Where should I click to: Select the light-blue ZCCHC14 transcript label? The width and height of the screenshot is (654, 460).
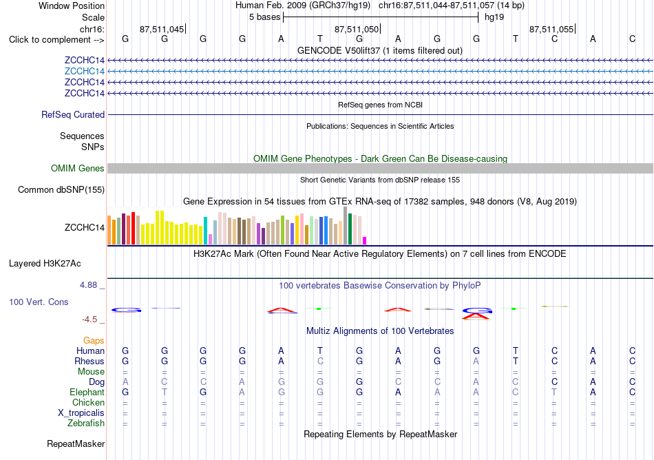(84, 72)
